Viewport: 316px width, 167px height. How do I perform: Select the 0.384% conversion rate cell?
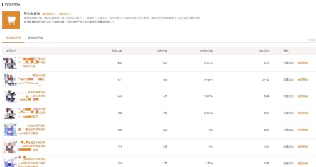208,113
